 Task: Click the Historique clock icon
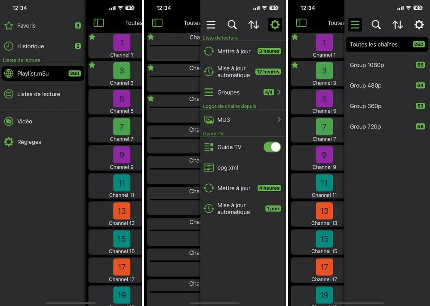[x=9, y=46]
